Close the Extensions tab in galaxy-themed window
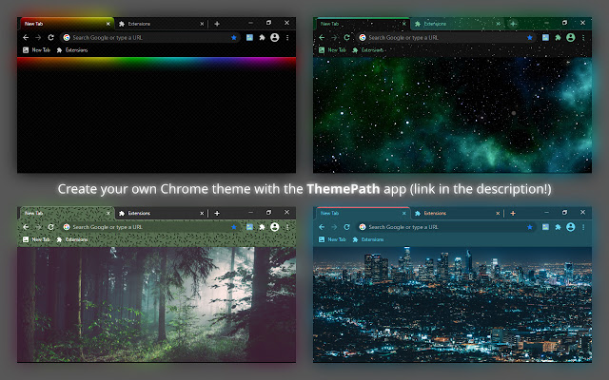This screenshot has height=380, width=609. click(499, 23)
